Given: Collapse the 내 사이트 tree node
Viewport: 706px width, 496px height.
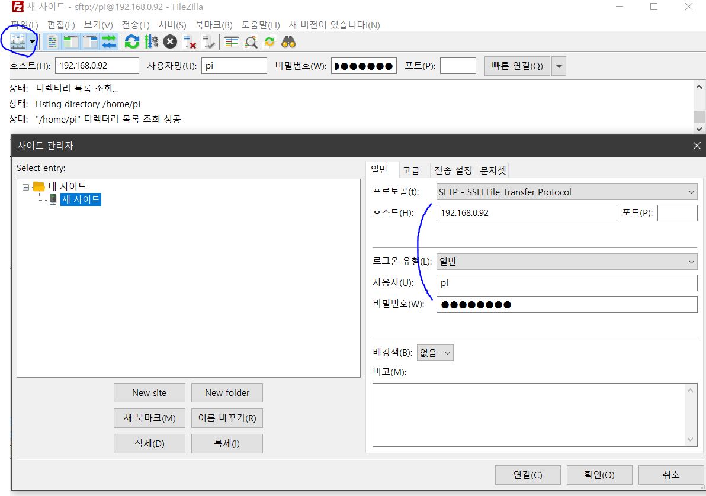Looking at the screenshot, I should point(25,187).
